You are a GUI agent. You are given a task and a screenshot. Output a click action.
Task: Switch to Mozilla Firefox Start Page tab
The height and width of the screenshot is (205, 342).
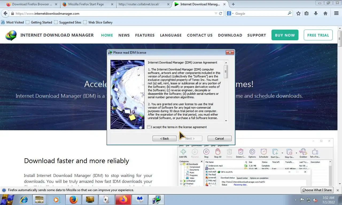[86, 4]
